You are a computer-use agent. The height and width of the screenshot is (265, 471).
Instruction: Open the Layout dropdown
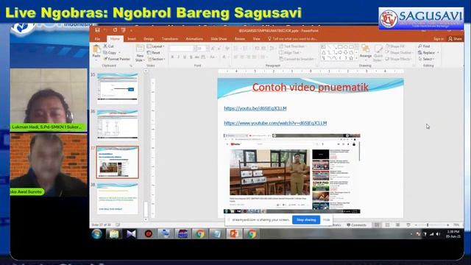pos(155,46)
